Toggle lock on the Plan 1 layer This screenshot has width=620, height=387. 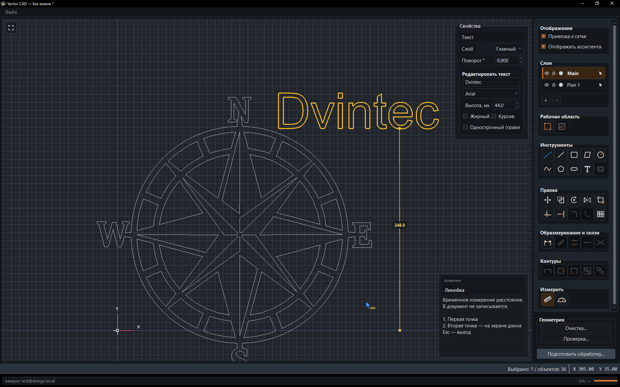[x=554, y=85]
